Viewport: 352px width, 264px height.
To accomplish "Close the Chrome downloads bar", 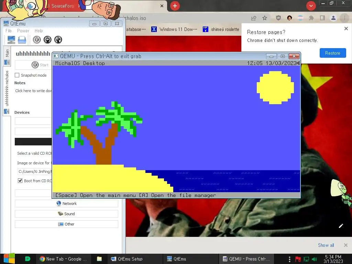I will (x=346, y=245).
